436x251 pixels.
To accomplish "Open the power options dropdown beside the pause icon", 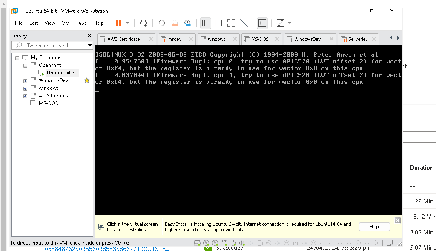I will point(127,23).
